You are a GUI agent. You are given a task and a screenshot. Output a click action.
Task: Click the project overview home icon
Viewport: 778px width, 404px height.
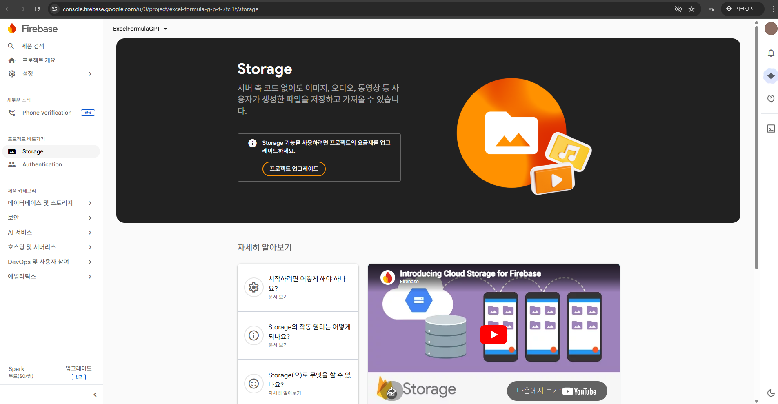tap(12, 60)
